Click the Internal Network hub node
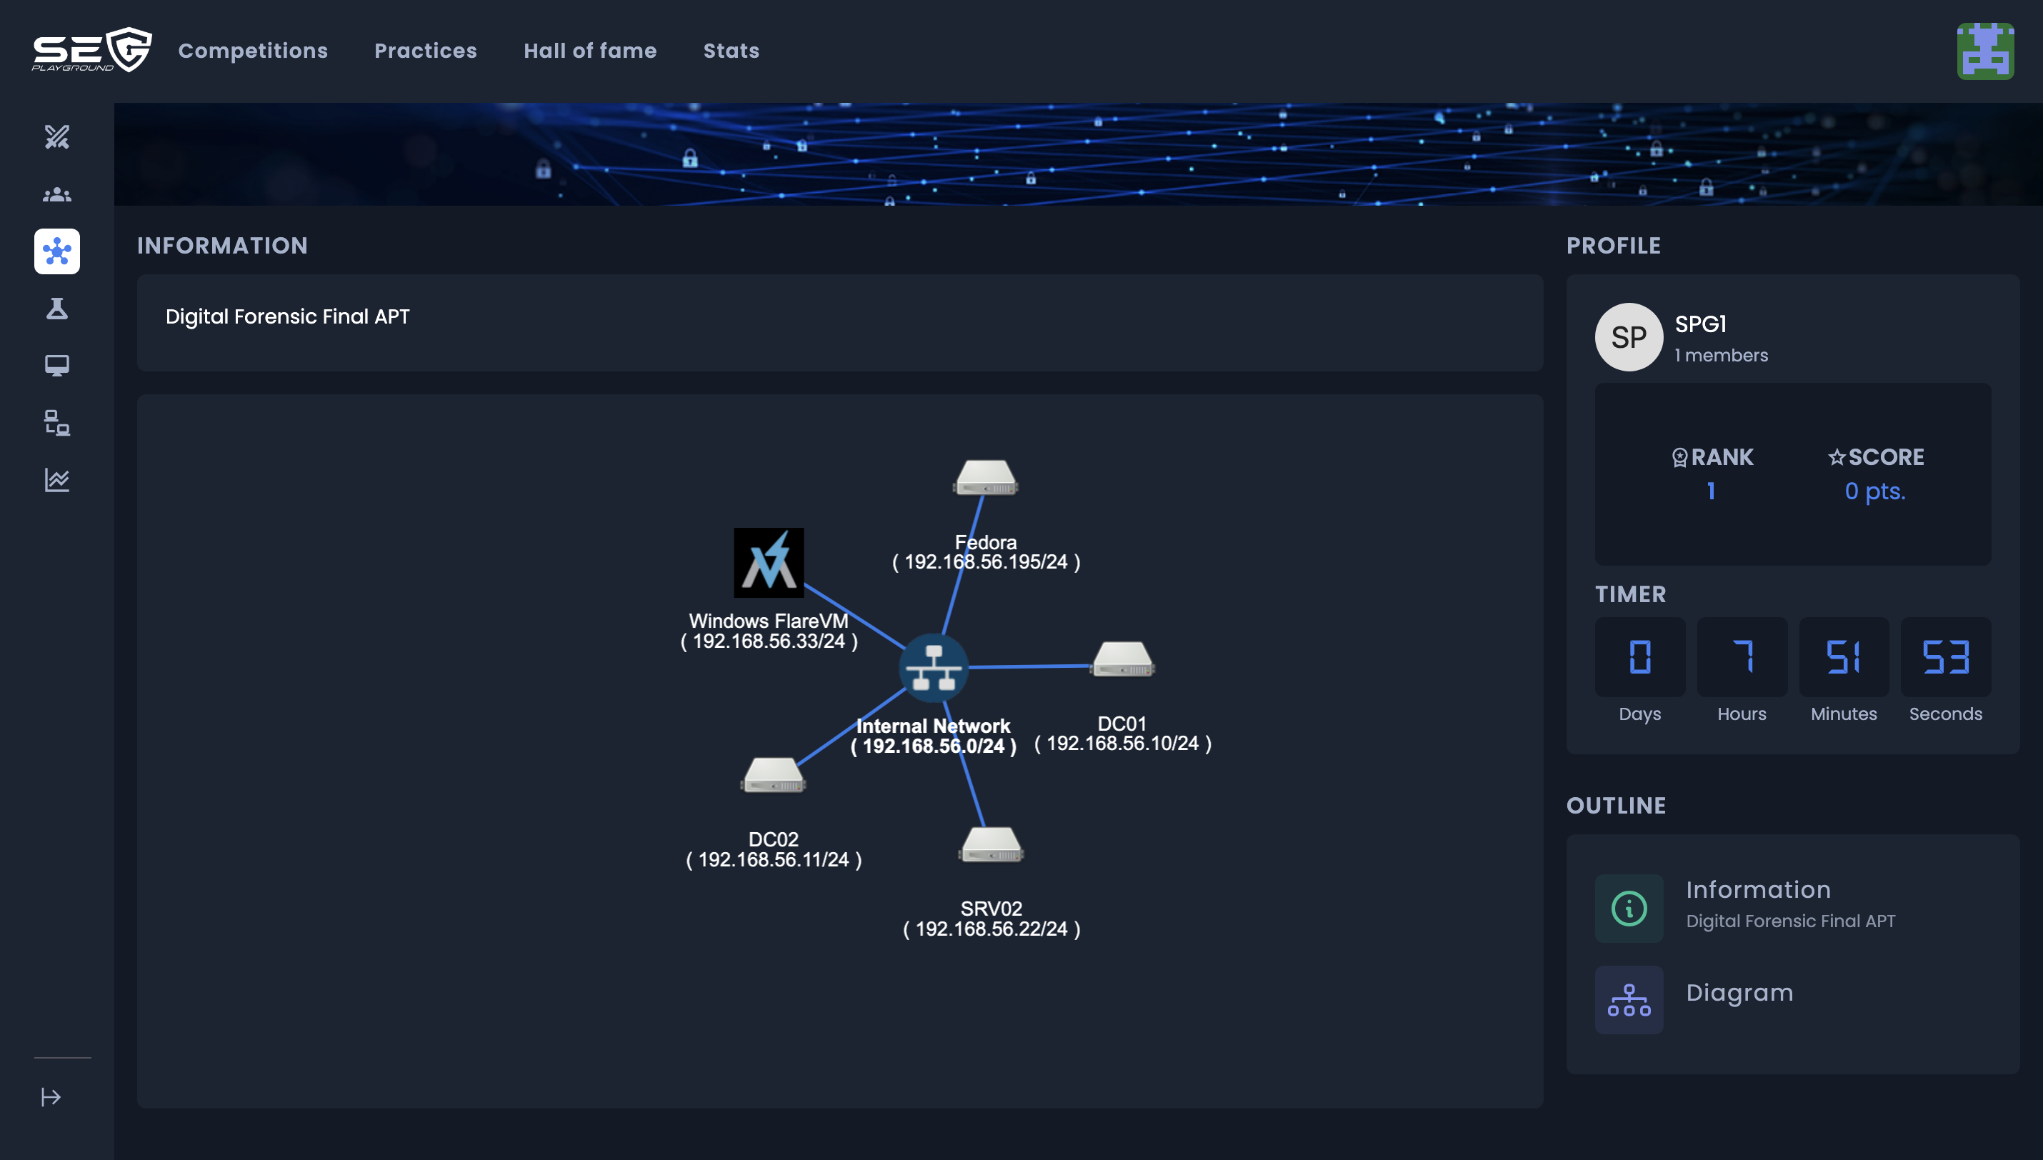Image resolution: width=2043 pixels, height=1160 pixels. click(933, 668)
